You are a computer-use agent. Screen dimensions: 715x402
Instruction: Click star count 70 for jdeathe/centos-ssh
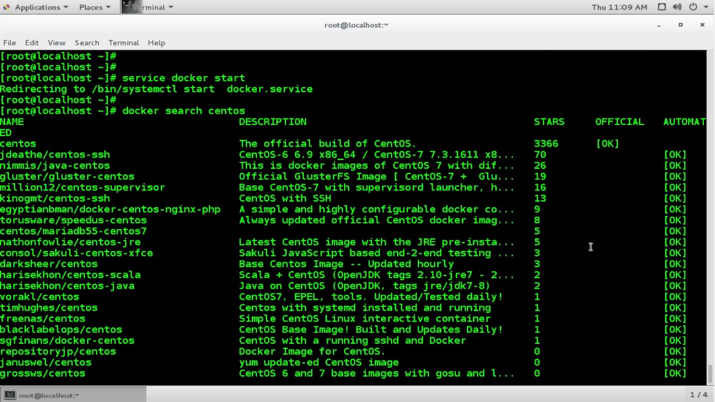point(540,155)
